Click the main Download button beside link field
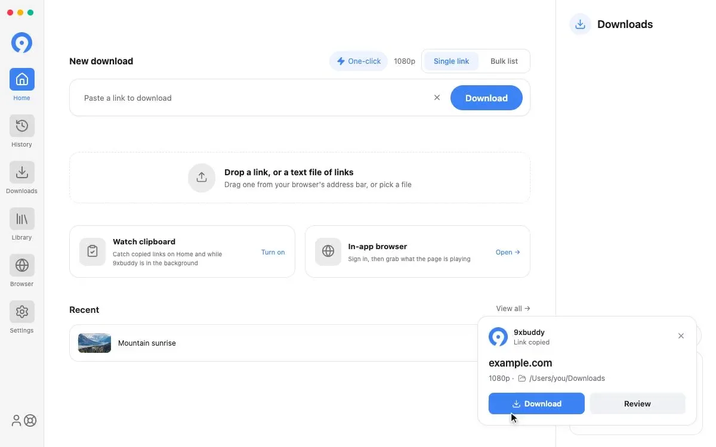The height and width of the screenshot is (447, 716). [486, 98]
